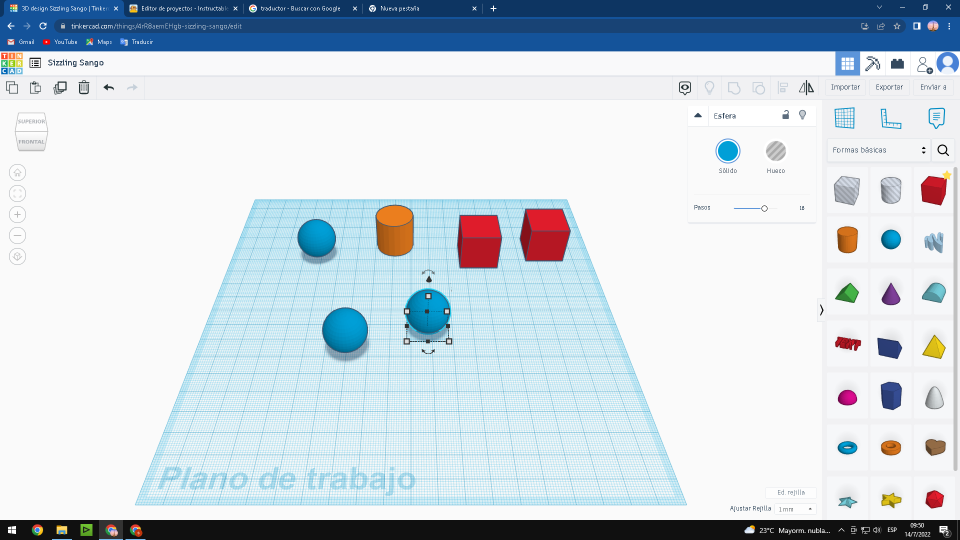The image size is (960, 540).
Task: Open the Enviar a menu item
Action: (x=934, y=87)
